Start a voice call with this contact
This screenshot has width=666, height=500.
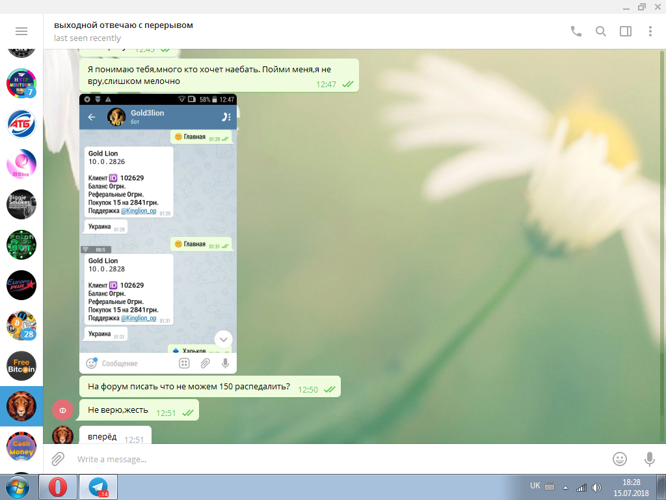(576, 31)
